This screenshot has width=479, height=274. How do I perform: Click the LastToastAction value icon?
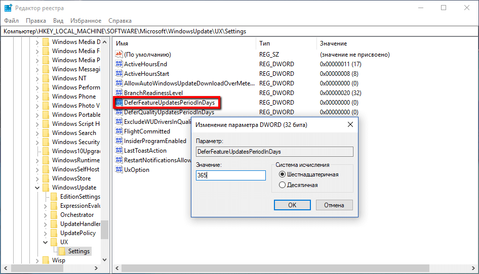tap(119, 151)
